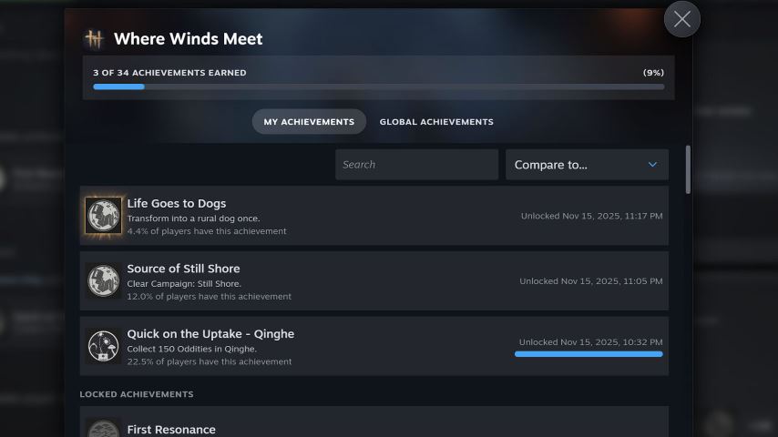The image size is (778, 437).
Task: Click 'Clear Campaign: Still Shore.' description
Action: 184,284
